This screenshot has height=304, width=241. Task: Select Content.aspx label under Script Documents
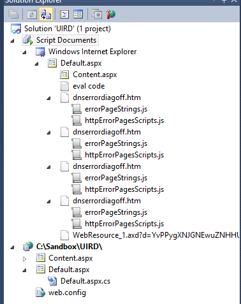click(95, 75)
